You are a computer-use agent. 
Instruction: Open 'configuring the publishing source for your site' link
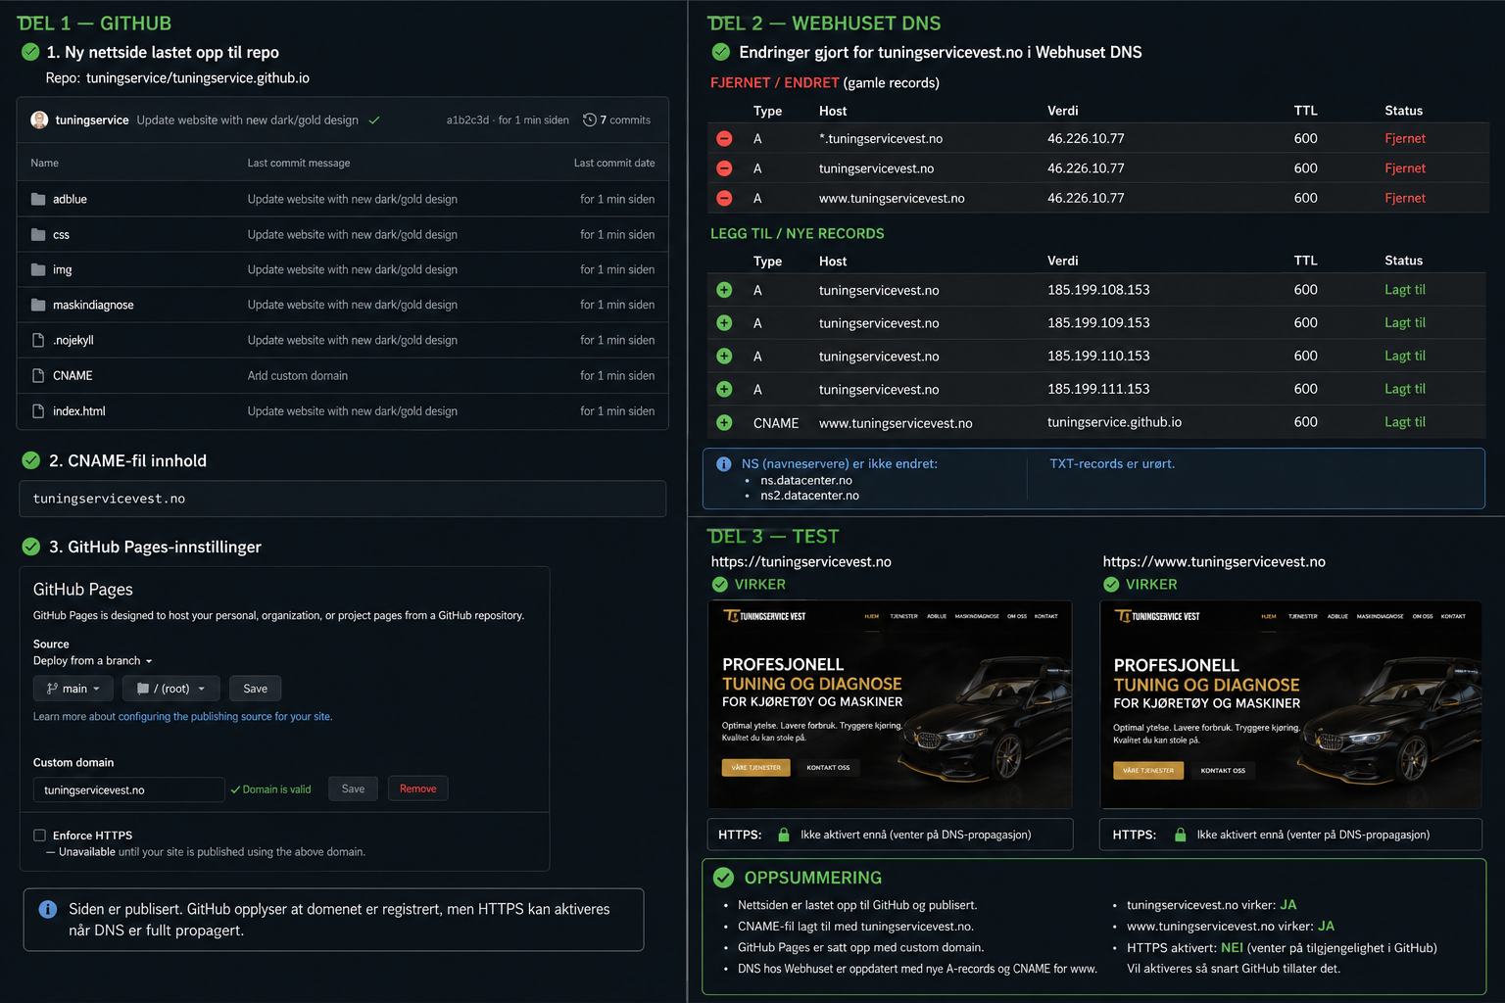click(x=225, y=717)
